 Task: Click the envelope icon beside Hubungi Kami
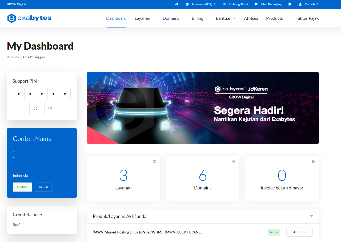[224, 4]
